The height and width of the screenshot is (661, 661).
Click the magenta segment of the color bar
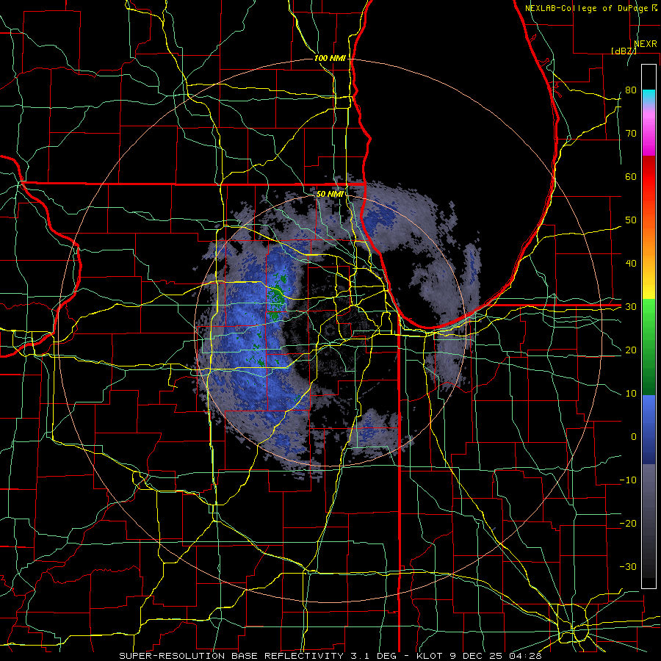coord(649,134)
